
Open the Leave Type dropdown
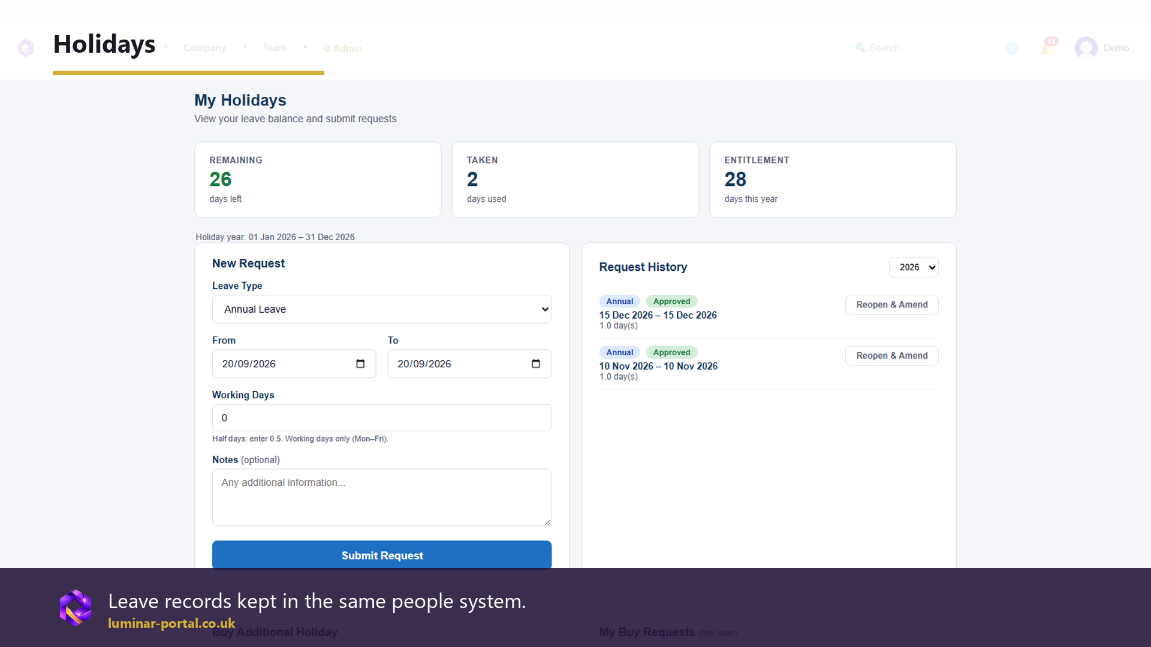(382, 309)
